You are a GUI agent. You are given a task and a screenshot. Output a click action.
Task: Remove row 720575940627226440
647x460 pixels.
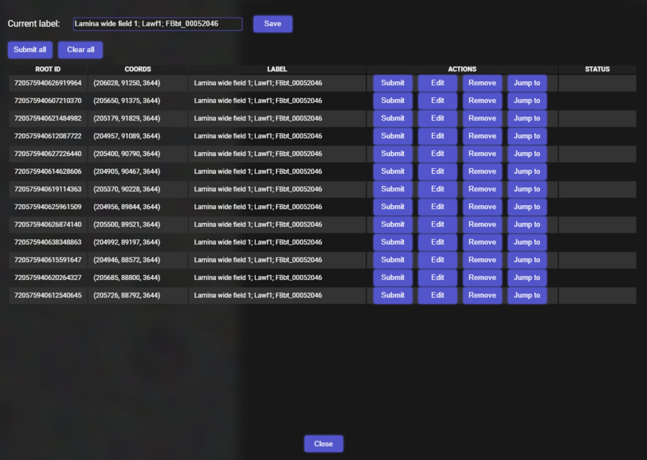pyautogui.click(x=482, y=154)
